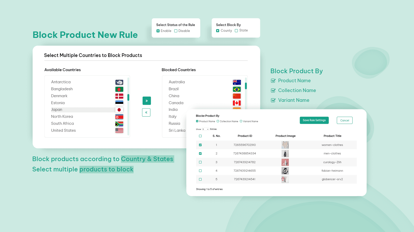Click the Cancel button
Image resolution: width=414 pixels, height=232 pixels.
pos(344,120)
